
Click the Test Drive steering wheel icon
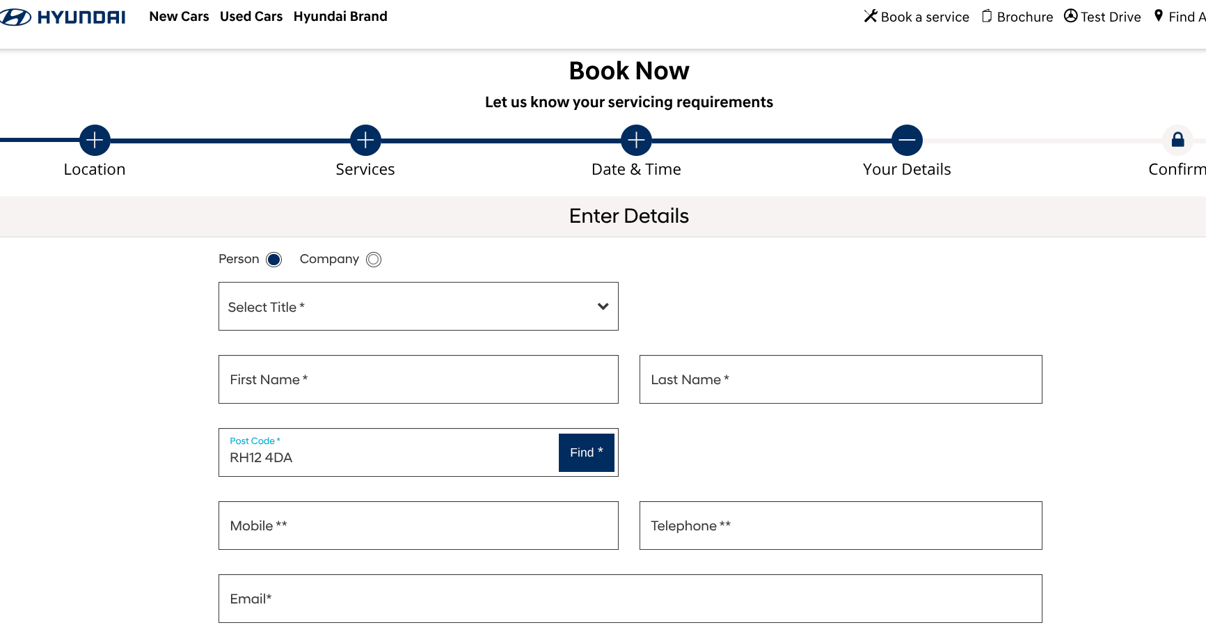(x=1071, y=16)
